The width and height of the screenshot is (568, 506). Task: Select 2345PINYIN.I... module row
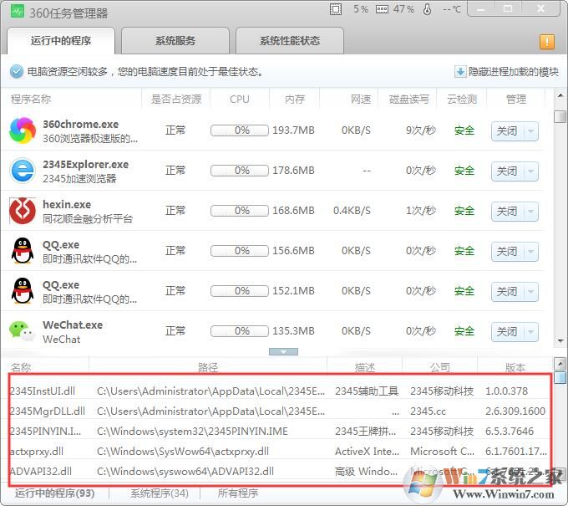click(x=279, y=432)
